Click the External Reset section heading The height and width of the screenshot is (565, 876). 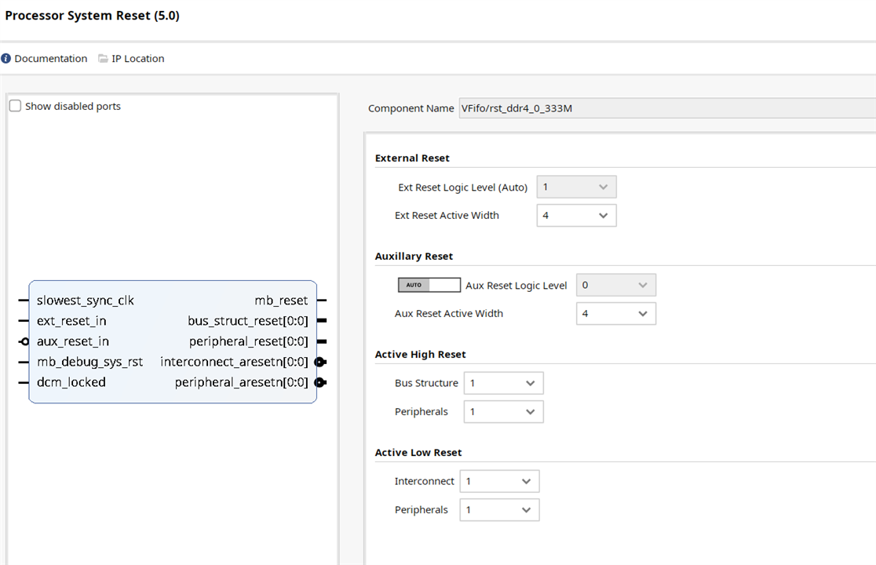[412, 158]
